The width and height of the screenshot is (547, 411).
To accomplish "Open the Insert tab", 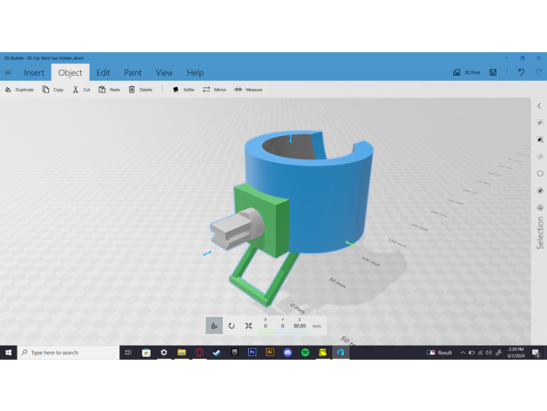I will pyautogui.click(x=34, y=73).
